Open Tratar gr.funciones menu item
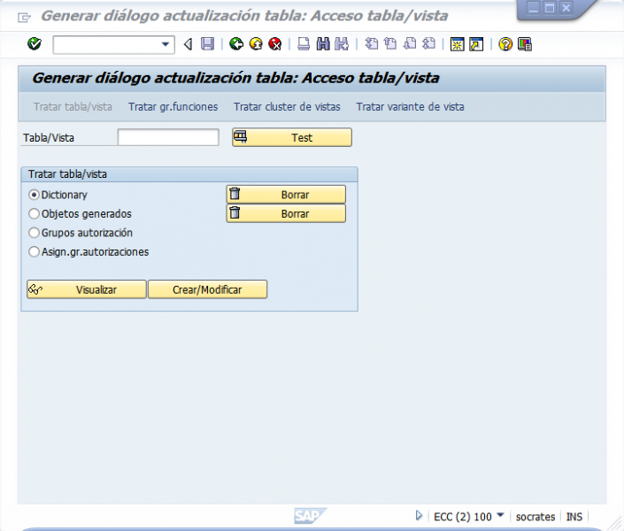 tap(173, 107)
